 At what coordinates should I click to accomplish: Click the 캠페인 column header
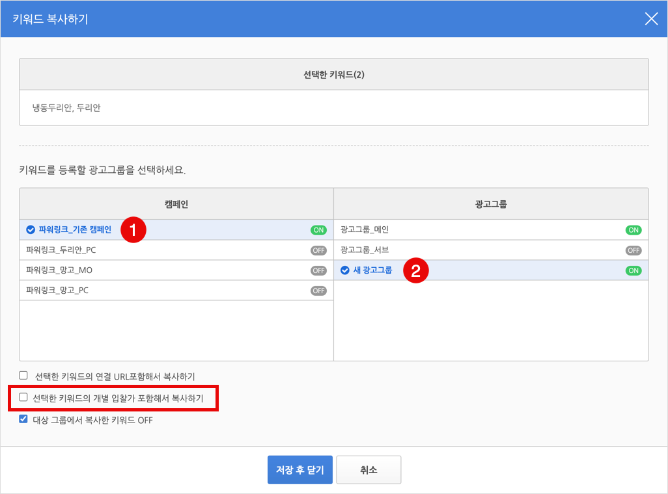[176, 204]
